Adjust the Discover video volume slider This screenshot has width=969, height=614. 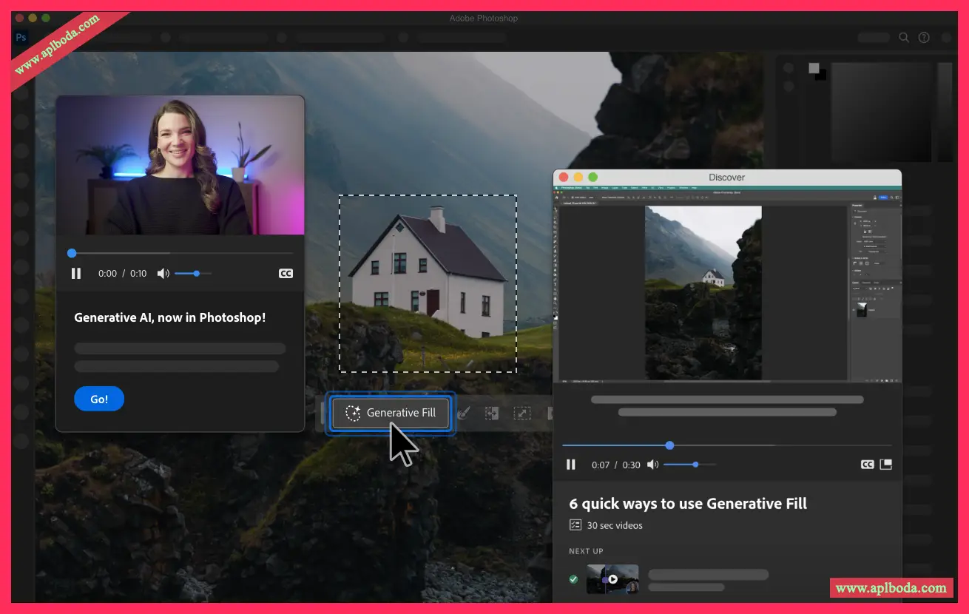pyautogui.click(x=695, y=465)
